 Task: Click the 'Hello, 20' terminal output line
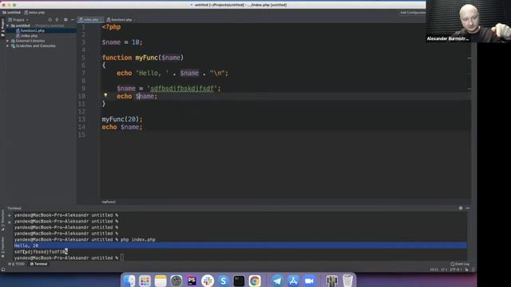(x=240, y=246)
